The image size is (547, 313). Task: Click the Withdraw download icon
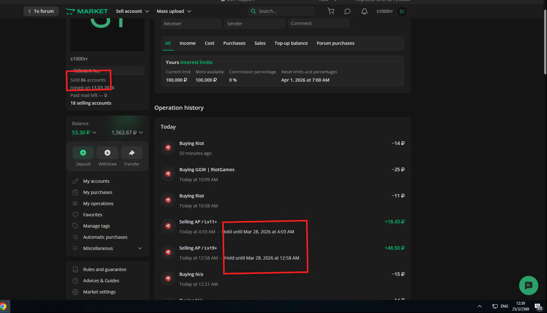107,153
